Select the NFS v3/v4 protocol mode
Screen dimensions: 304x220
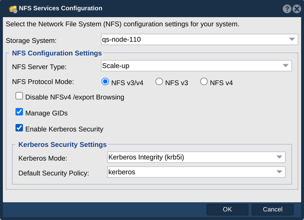click(105, 81)
